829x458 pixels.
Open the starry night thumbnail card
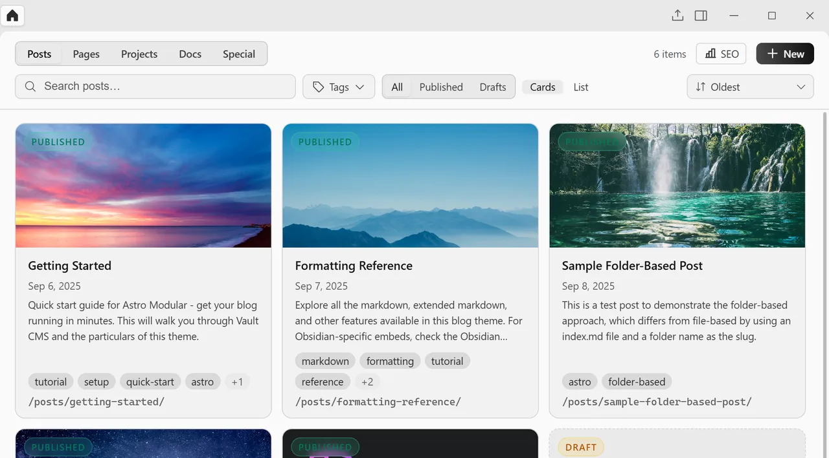point(143,444)
